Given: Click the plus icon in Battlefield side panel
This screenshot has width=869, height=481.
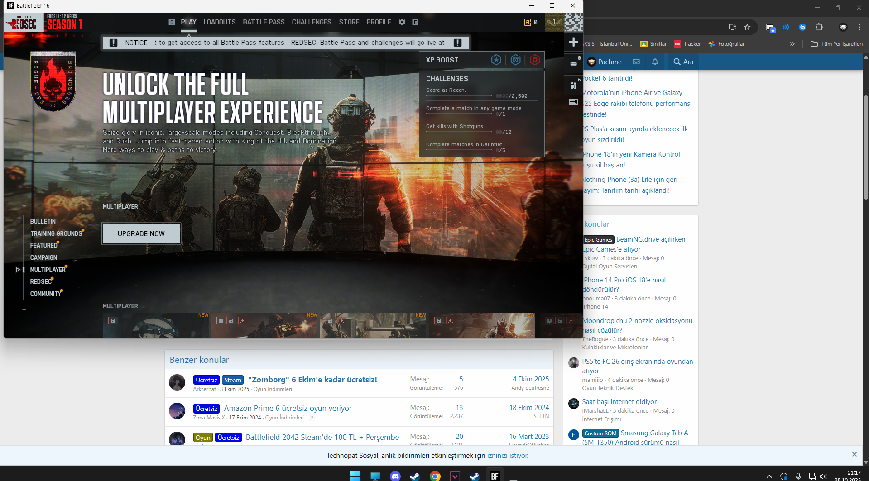Looking at the screenshot, I should (573, 42).
